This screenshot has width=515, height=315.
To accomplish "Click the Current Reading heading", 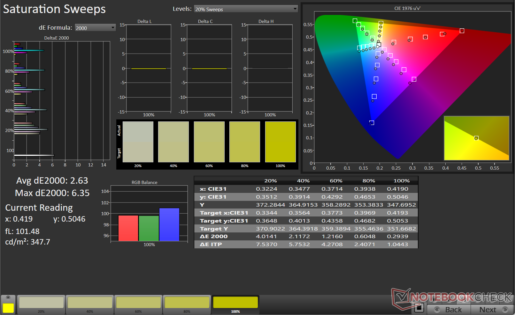I will tap(39, 208).
